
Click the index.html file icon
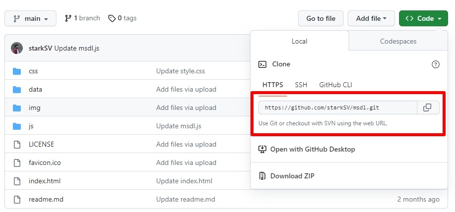coord(17,181)
